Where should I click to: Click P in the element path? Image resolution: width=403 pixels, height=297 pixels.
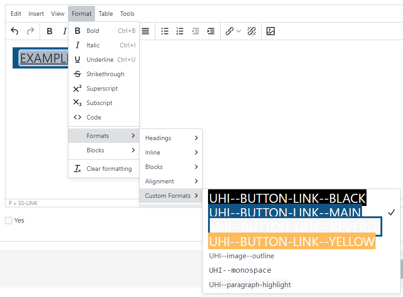pyautogui.click(x=10, y=203)
